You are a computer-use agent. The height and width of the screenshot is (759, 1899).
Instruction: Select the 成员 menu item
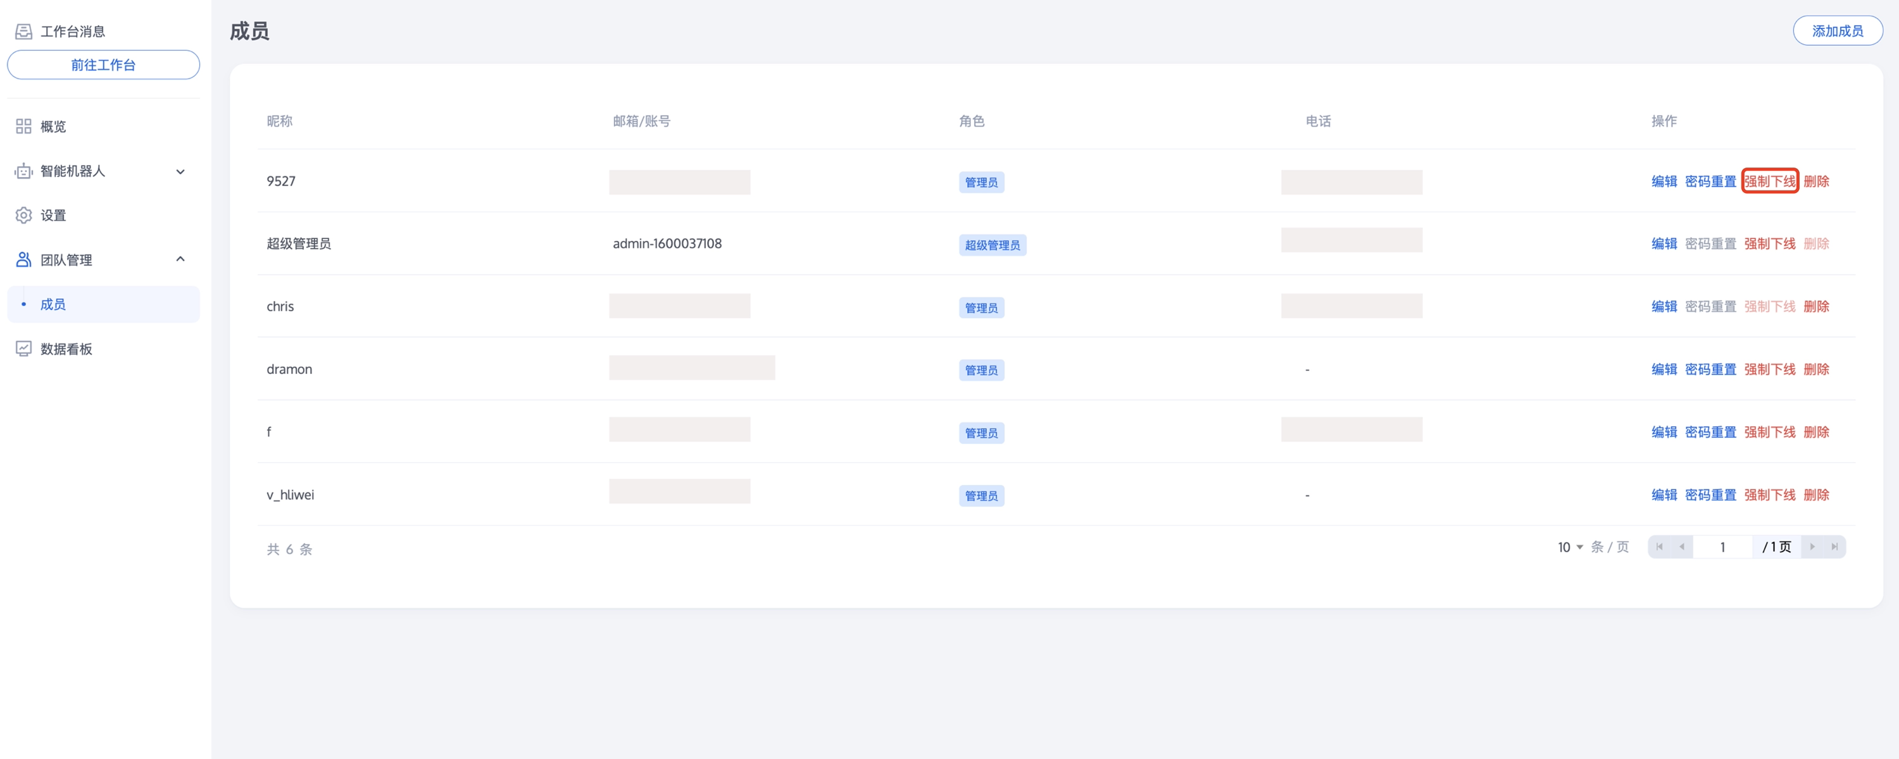53,304
